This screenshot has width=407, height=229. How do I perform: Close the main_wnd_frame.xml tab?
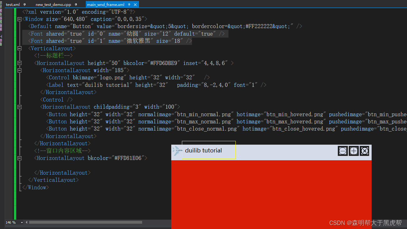click(x=135, y=5)
